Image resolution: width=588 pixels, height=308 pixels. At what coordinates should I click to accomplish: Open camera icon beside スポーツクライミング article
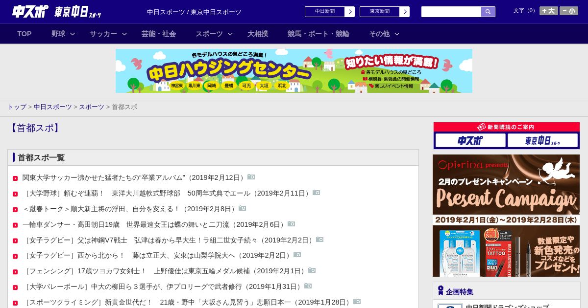tap(357, 302)
